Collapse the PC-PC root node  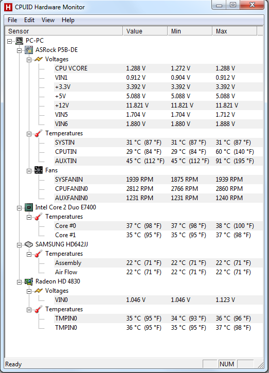[x=9, y=41]
